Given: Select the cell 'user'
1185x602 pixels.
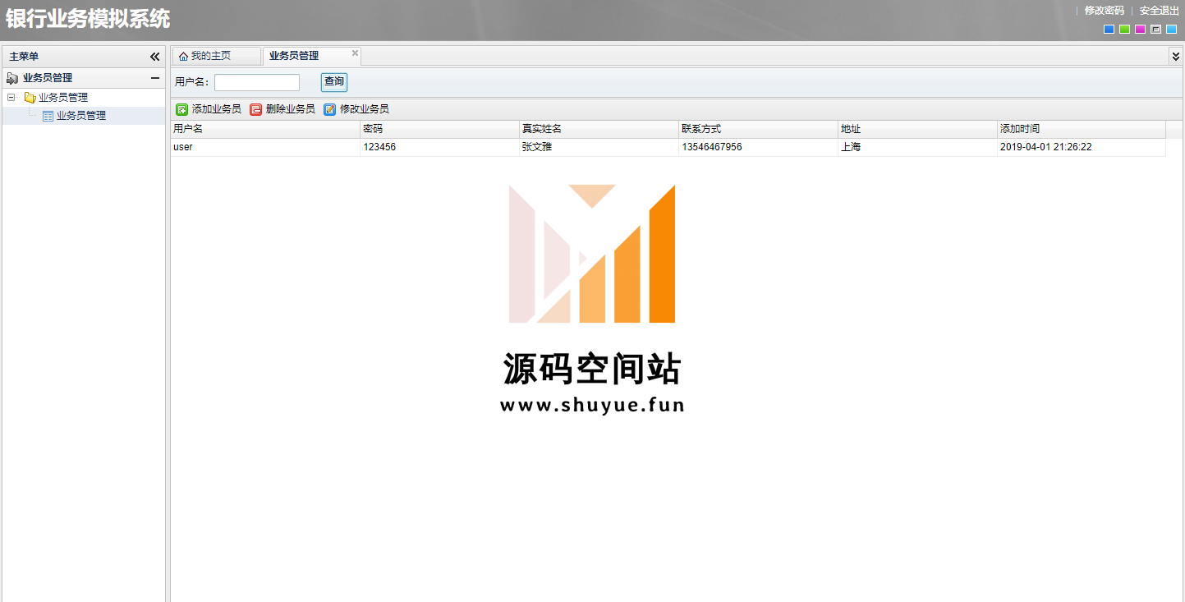Looking at the screenshot, I should pyautogui.click(x=265, y=148).
